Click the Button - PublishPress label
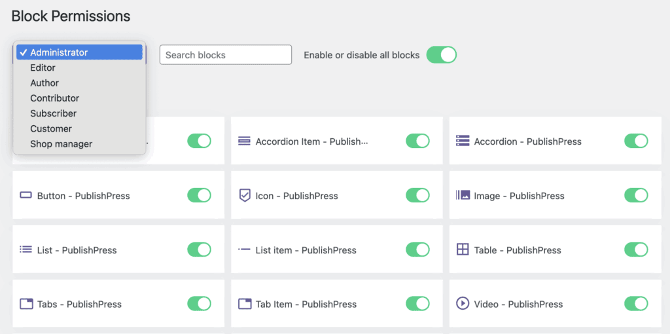This screenshot has height=334, width=670. 83,196
